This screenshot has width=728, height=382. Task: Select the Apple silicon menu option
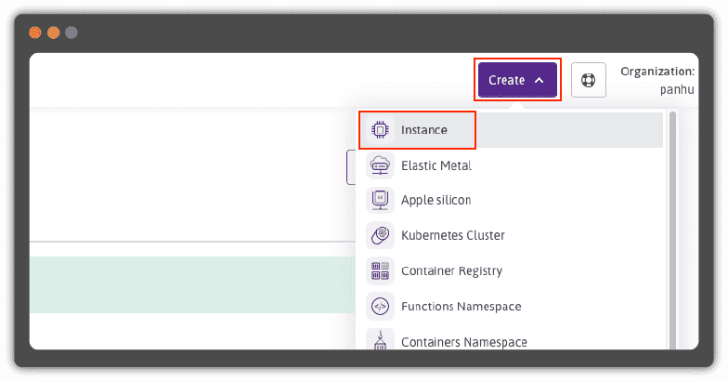pos(435,200)
